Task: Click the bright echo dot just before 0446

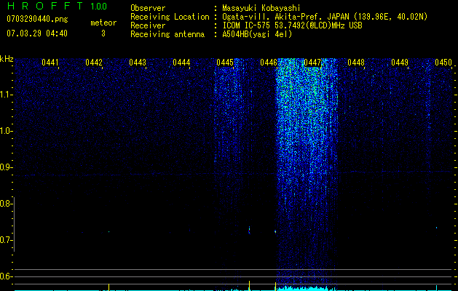Action: 275,232
